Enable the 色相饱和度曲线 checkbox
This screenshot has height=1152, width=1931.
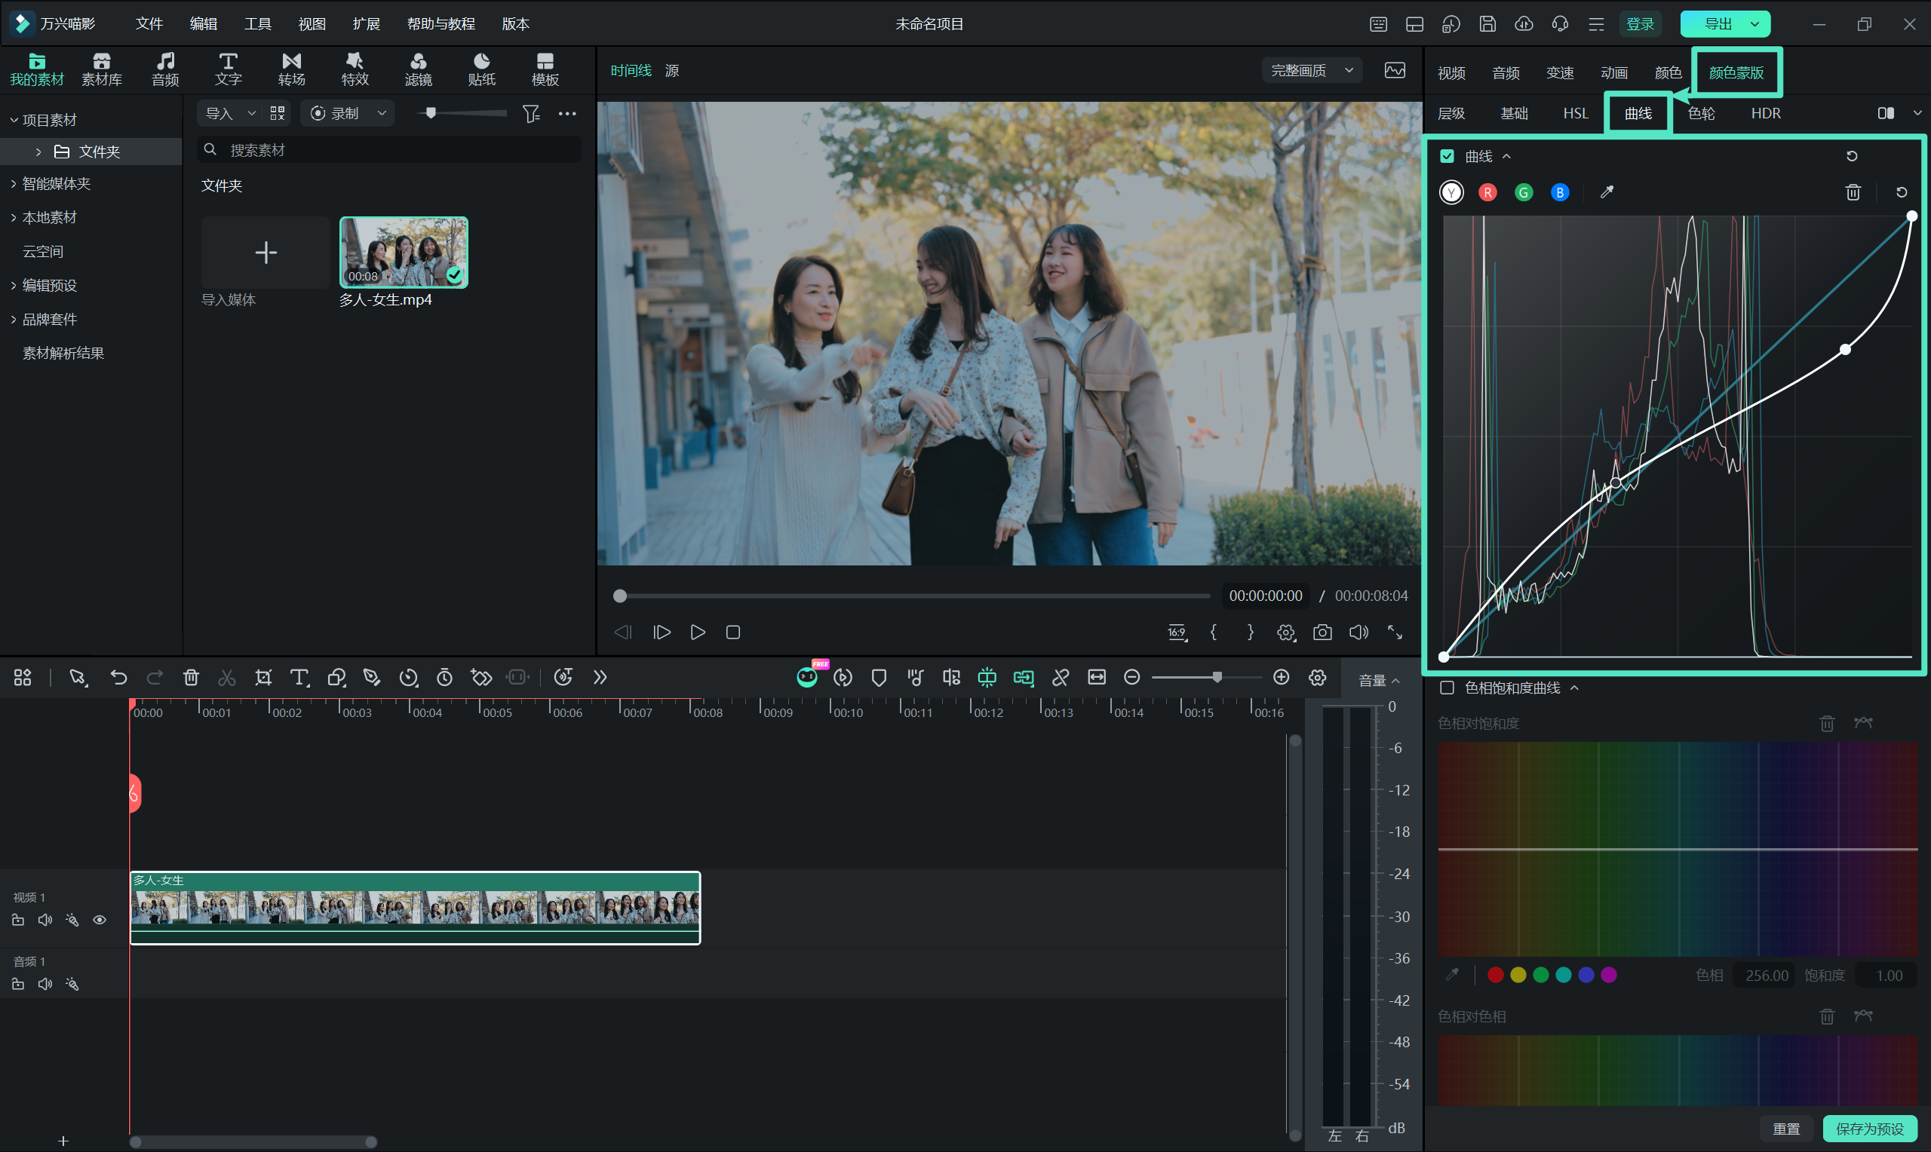coord(1447,688)
